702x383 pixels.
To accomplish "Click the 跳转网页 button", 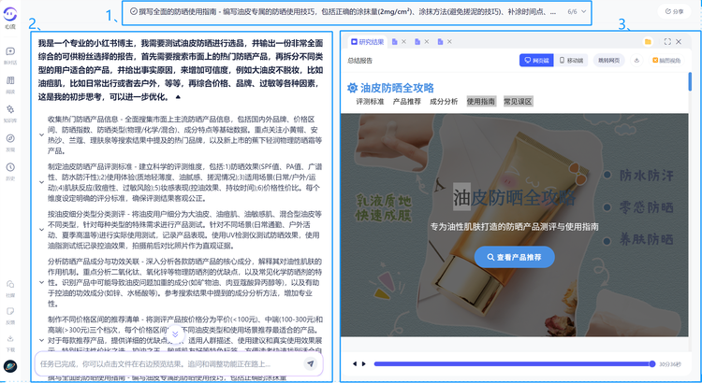I will tap(609, 61).
